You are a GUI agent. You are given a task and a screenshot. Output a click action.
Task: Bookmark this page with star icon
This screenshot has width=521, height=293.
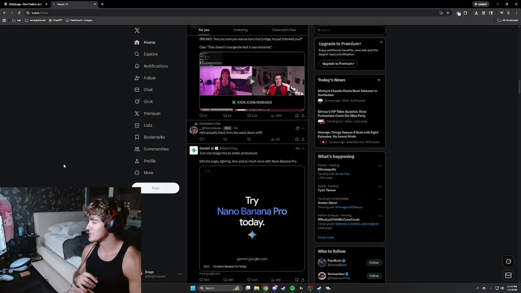pyautogui.click(x=448, y=13)
